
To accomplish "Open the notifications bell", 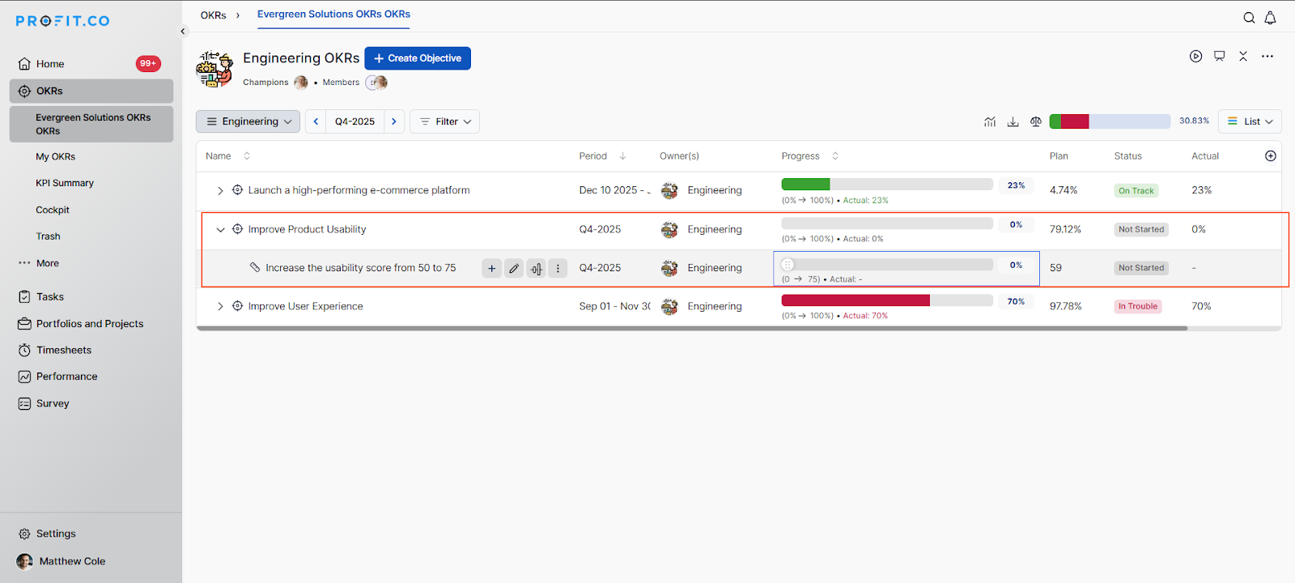I will pyautogui.click(x=1270, y=18).
